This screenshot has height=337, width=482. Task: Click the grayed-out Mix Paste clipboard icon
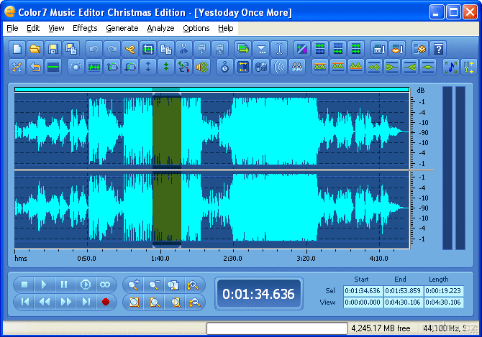[x=220, y=49]
